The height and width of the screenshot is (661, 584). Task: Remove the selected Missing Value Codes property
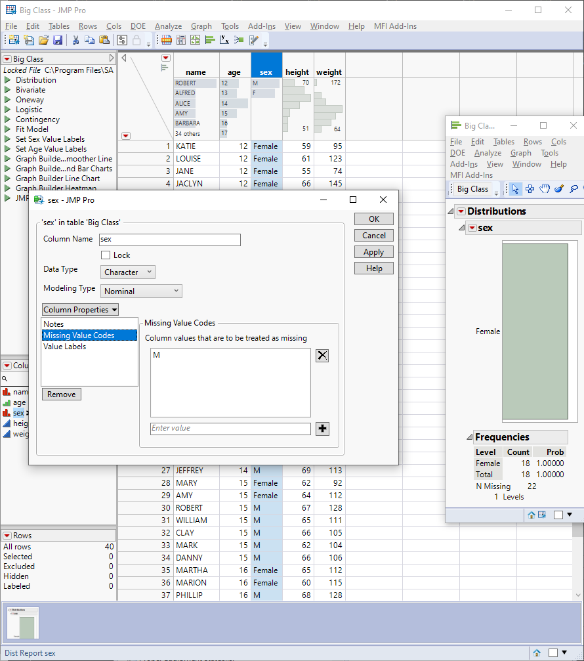click(61, 394)
